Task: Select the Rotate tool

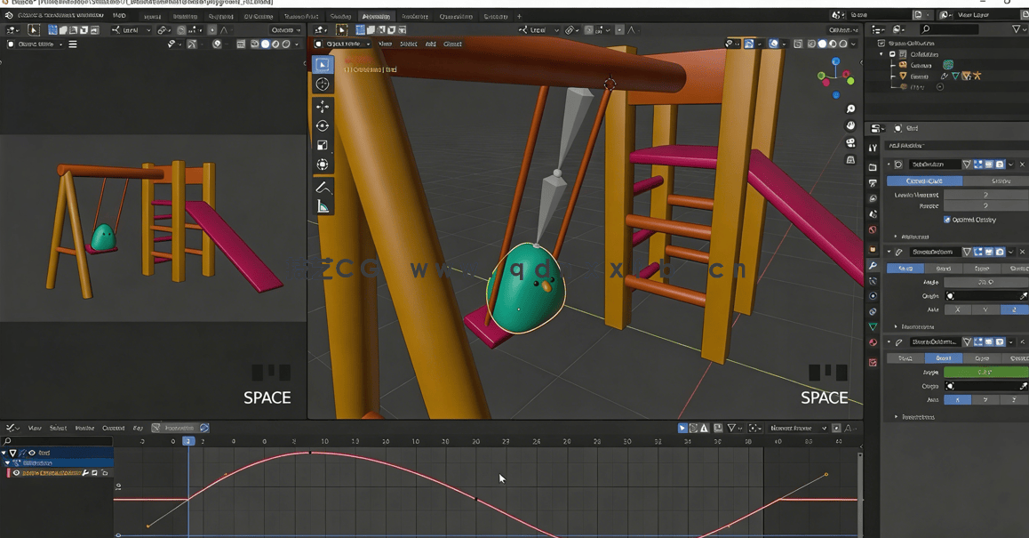Action: click(323, 126)
